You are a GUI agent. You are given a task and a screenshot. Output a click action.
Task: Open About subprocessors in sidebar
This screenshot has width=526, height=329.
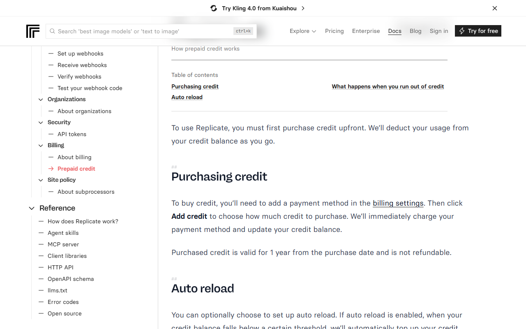(x=86, y=192)
